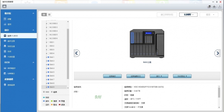This screenshot has height=112, width=224.
Task: Collapse the Virtual Disk sidebar section
Action: coord(33,79)
